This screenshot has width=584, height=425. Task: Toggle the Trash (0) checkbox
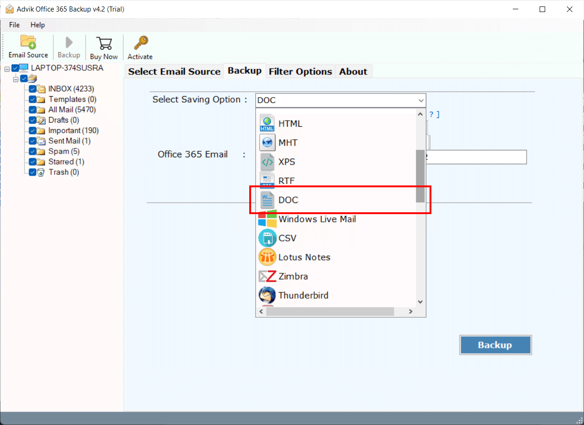point(32,172)
